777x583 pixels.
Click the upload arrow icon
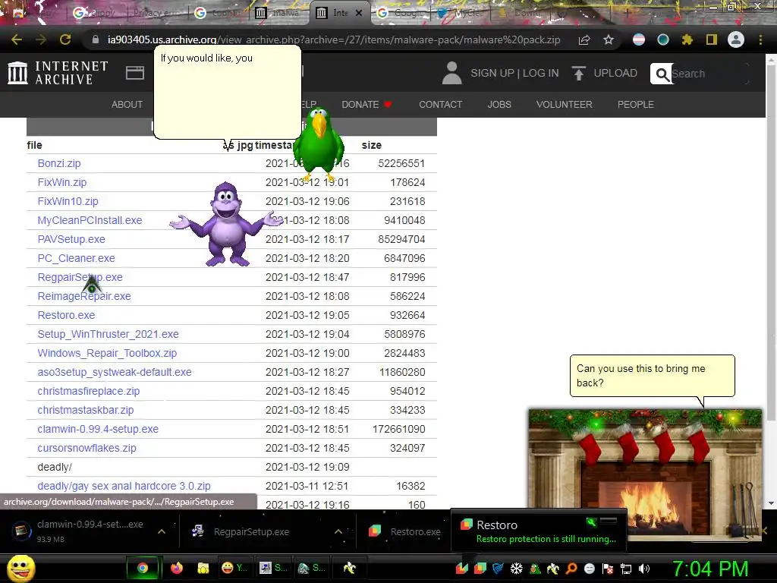[x=578, y=73]
